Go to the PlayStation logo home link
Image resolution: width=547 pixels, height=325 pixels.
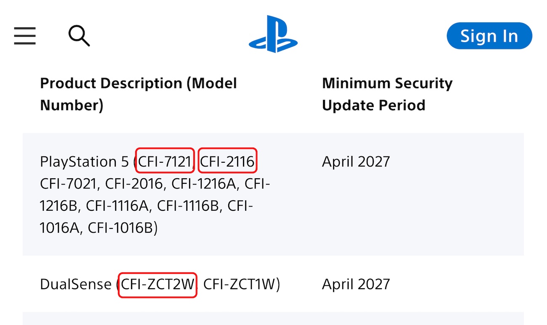tap(273, 34)
